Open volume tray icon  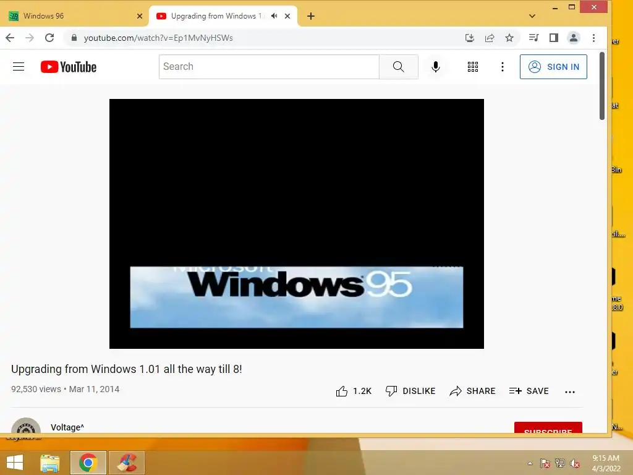(575, 463)
